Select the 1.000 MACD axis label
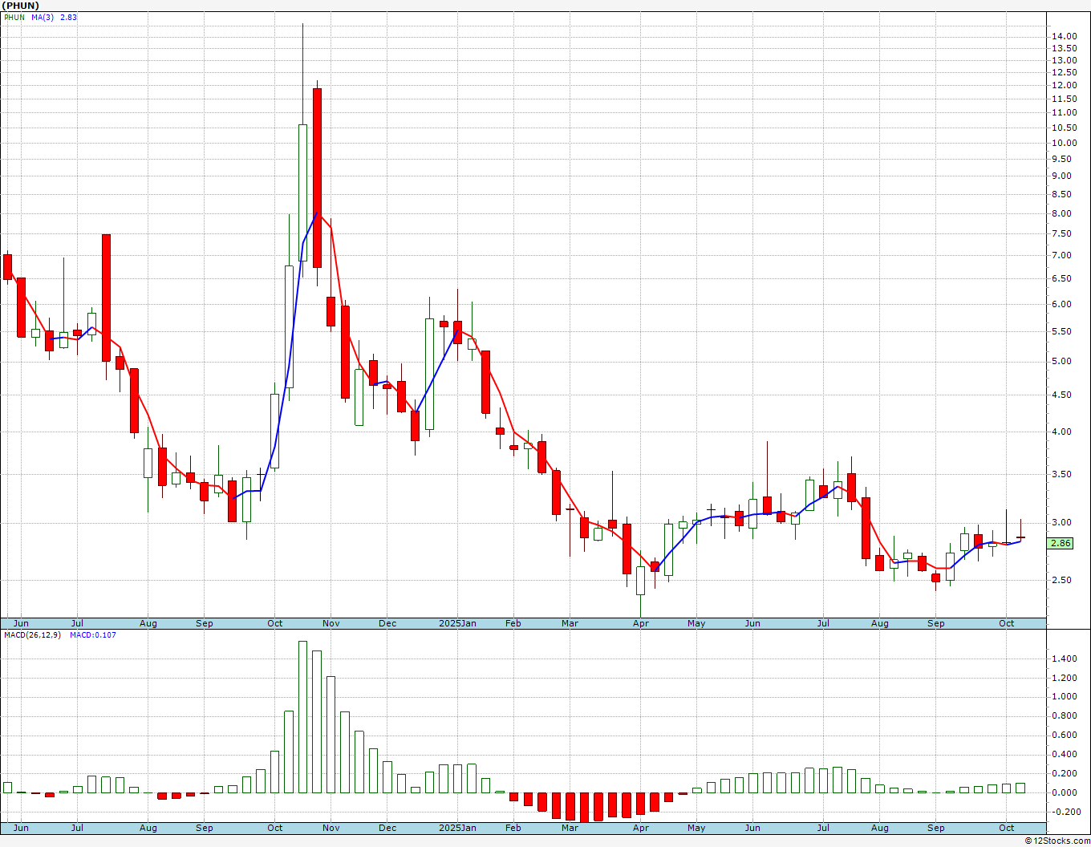This screenshot has width=1091, height=847. 1065,697
